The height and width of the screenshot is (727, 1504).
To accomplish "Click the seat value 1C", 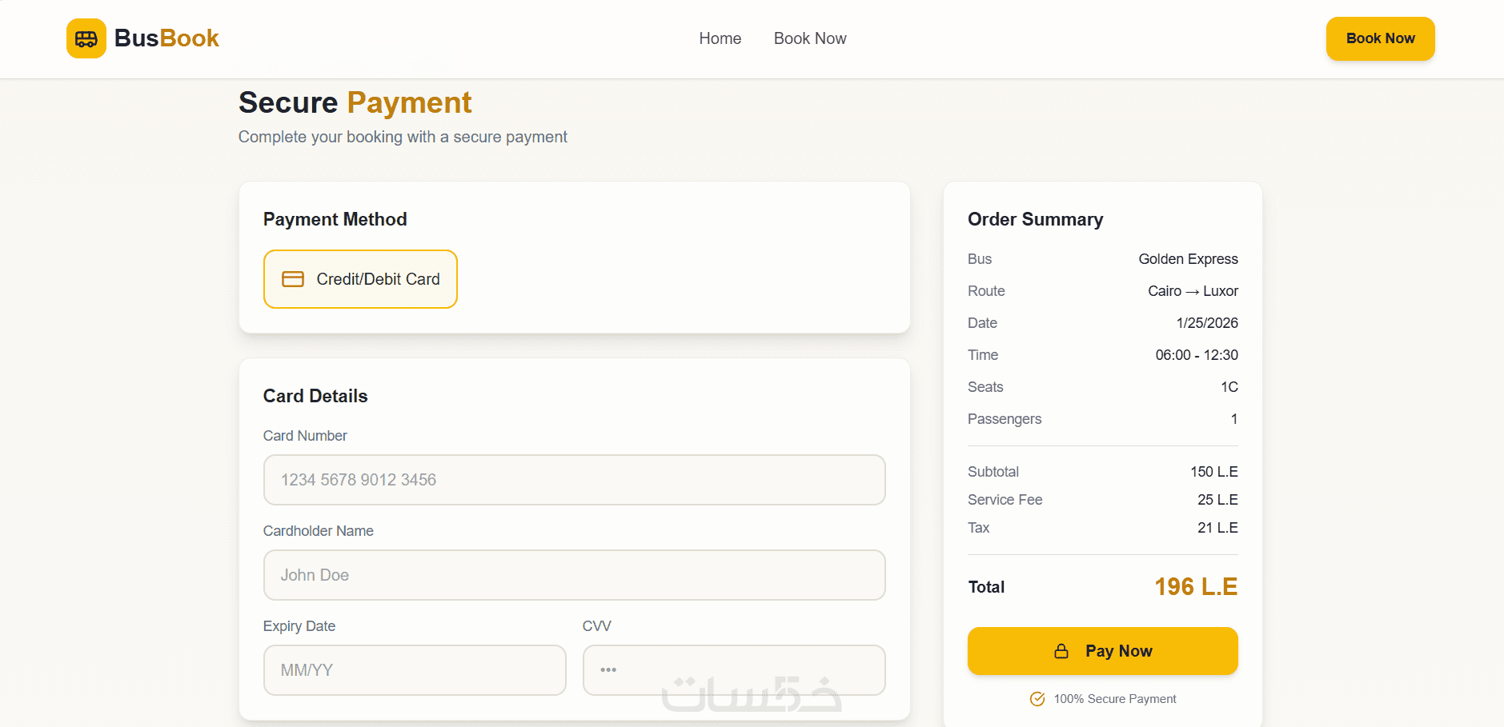I will 1229,387.
